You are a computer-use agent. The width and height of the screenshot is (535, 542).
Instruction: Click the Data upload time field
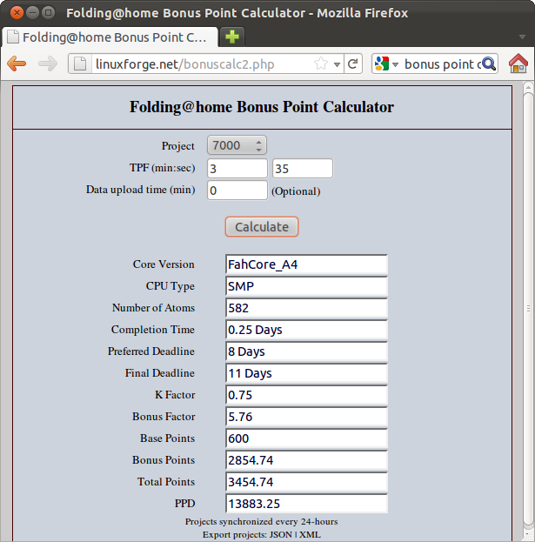[237, 191]
